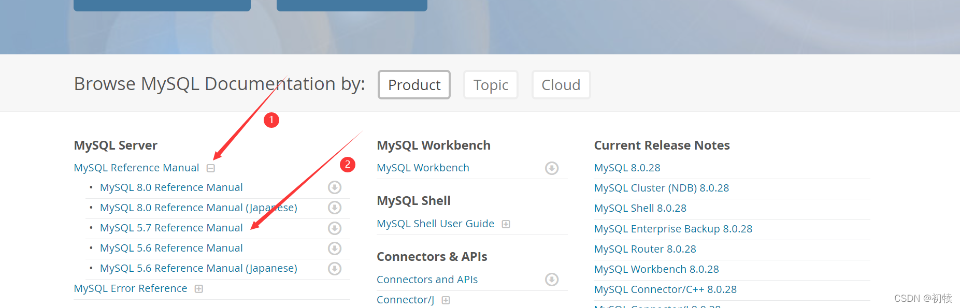The image size is (960, 308).
Task: Click the right blue banner button
Action: [x=352, y=5]
